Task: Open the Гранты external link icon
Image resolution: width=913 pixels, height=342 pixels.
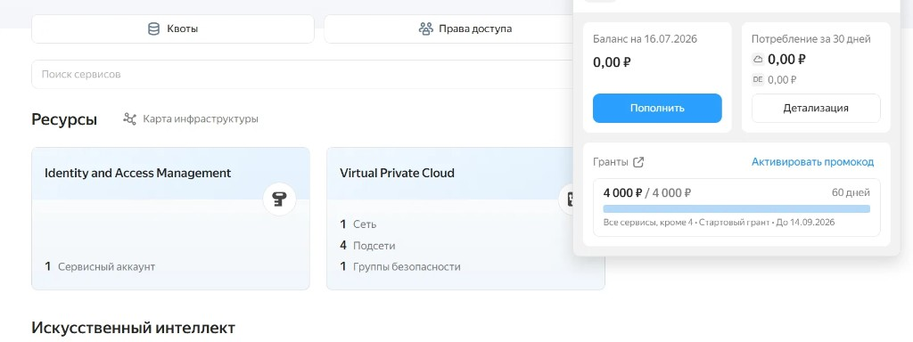Action: [x=638, y=162]
